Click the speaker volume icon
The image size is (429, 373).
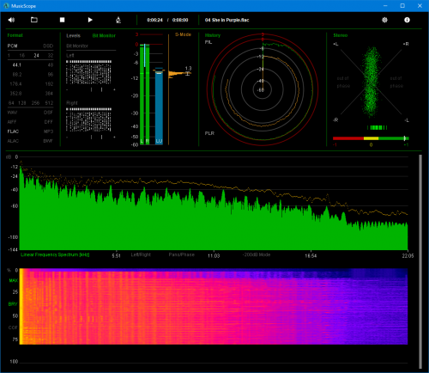[11, 20]
